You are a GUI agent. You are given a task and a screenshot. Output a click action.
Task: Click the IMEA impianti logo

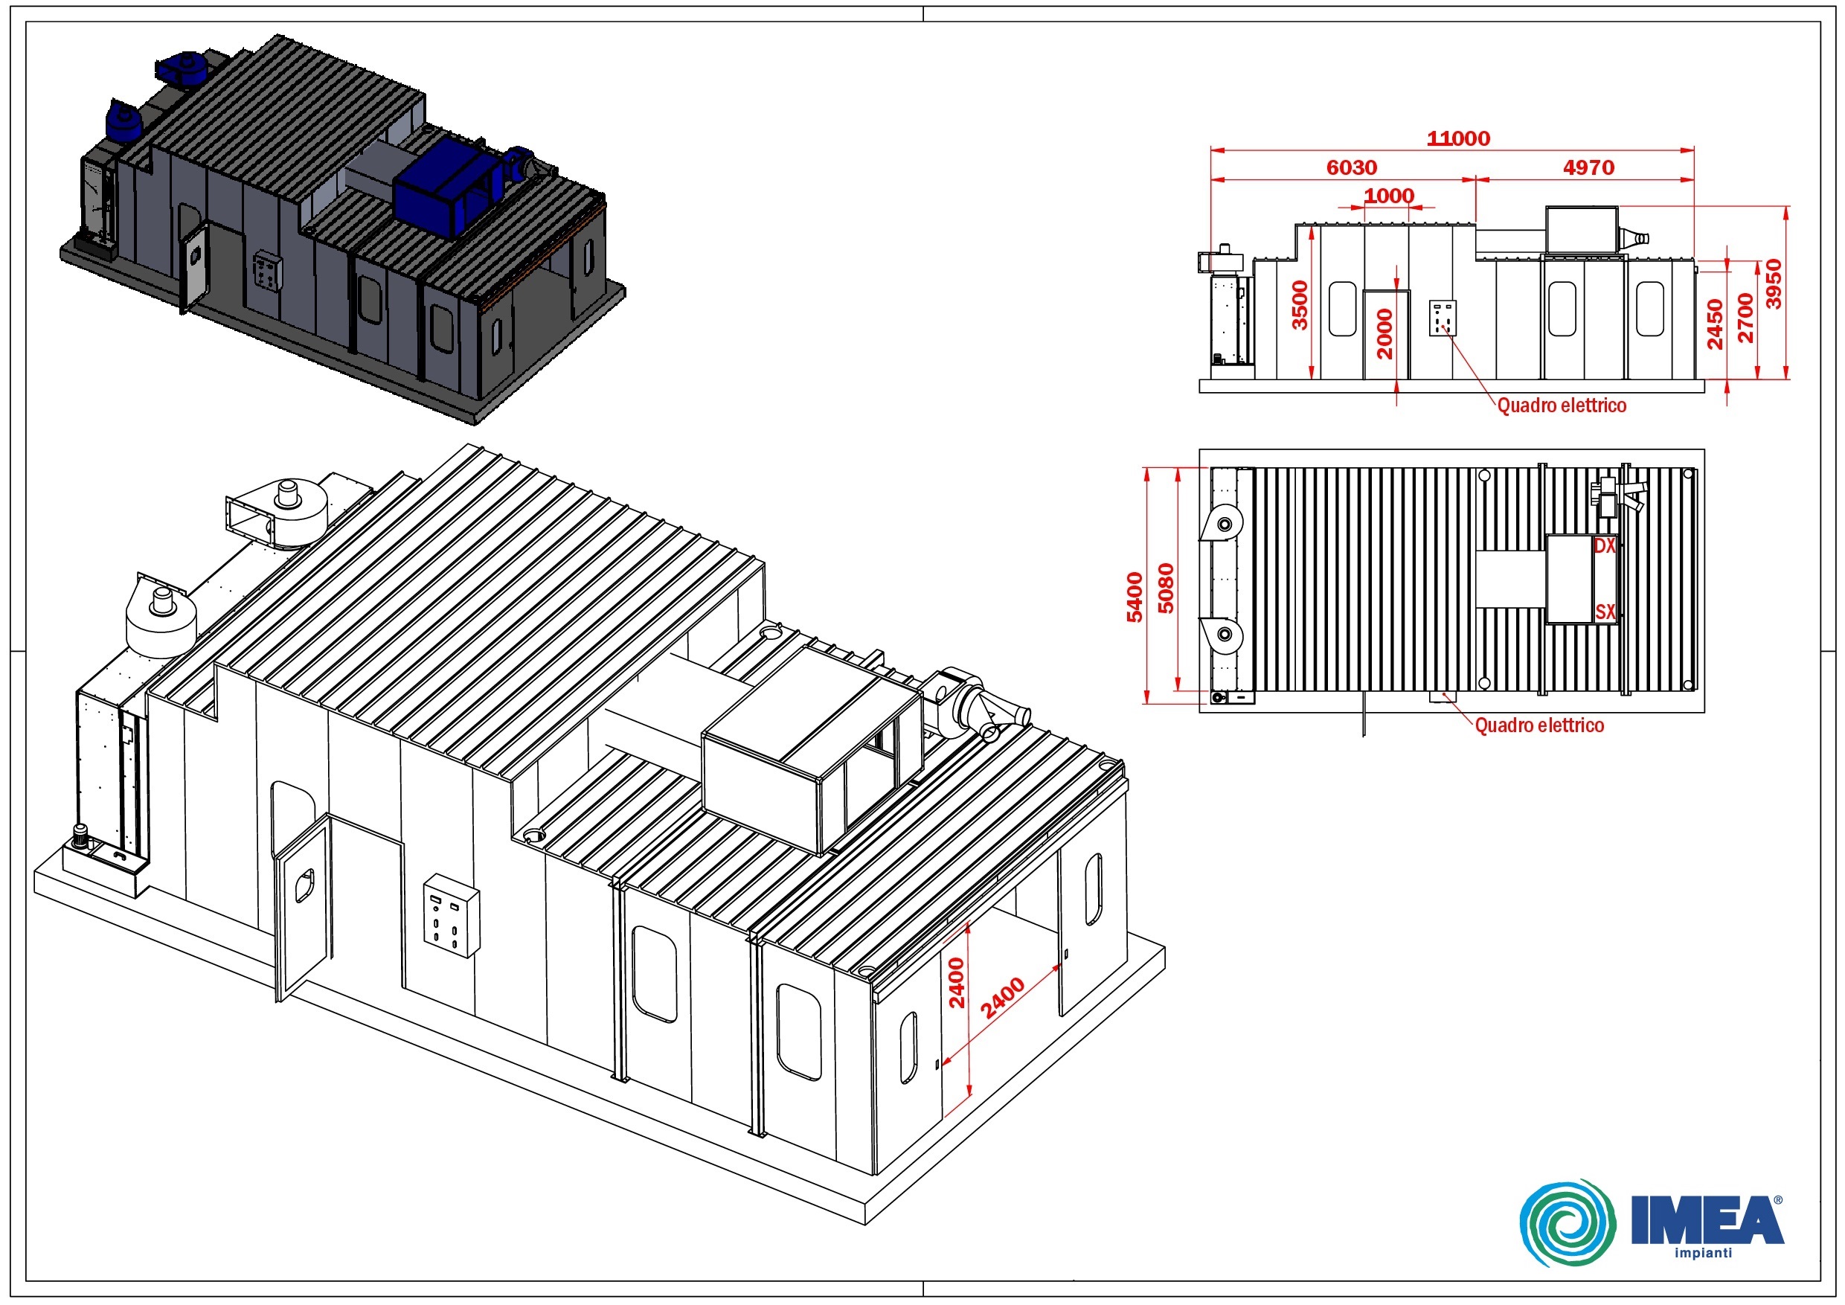(x=1652, y=1224)
